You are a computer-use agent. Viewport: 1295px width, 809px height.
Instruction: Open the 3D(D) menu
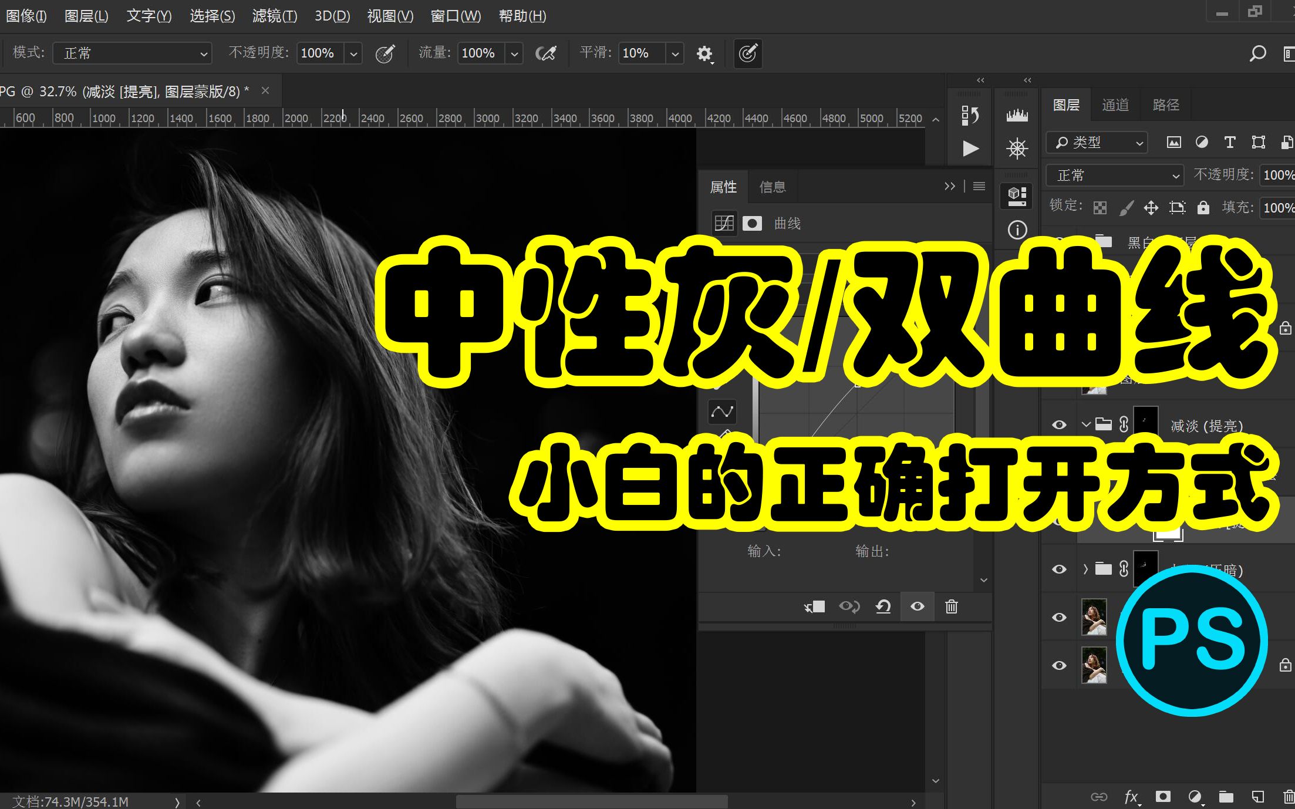coord(332,16)
